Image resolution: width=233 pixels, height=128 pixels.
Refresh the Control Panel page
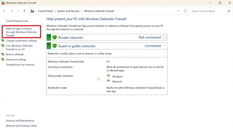[x=185, y=11]
